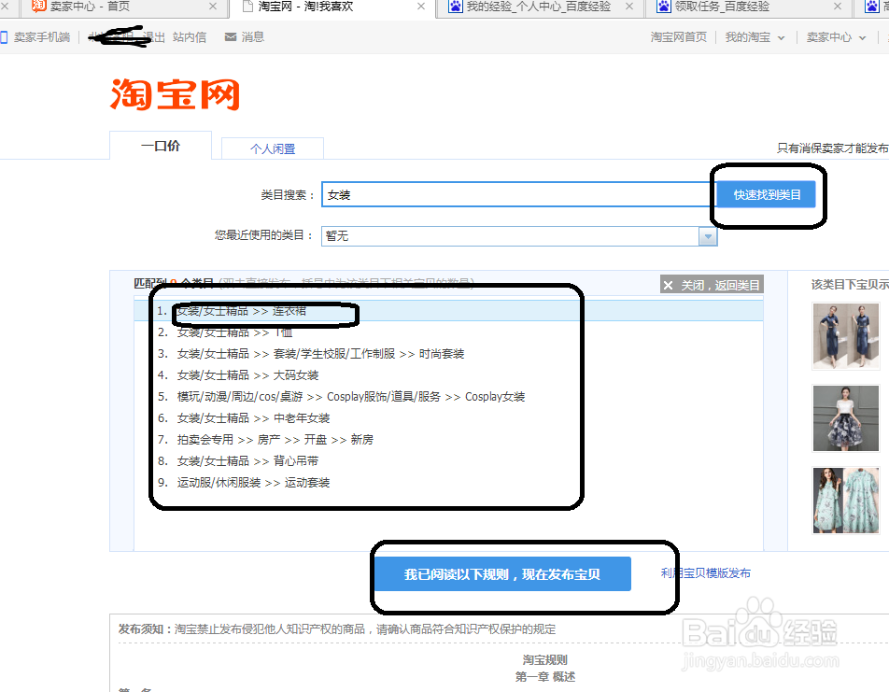889x692 pixels.
Task: Click the Taobao logo
Action: (x=175, y=94)
